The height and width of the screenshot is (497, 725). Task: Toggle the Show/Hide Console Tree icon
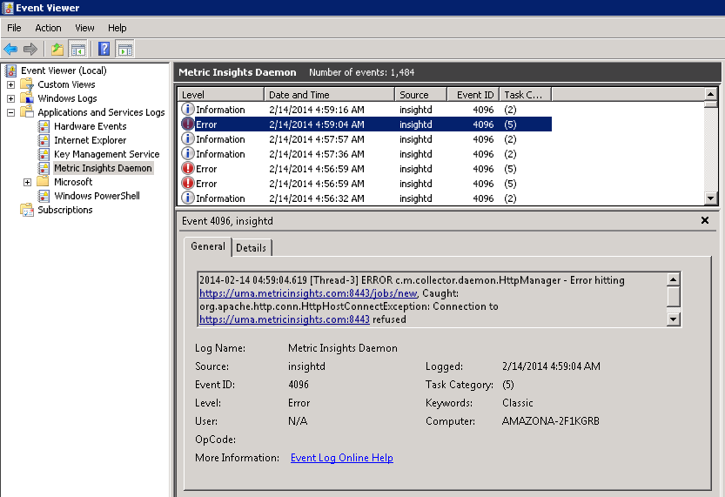[x=77, y=49]
